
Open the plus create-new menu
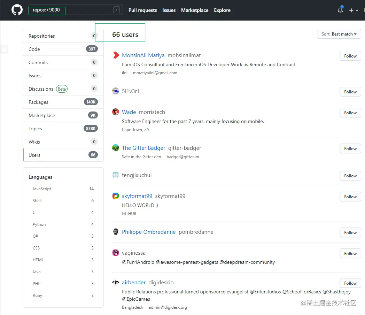tap(354, 10)
